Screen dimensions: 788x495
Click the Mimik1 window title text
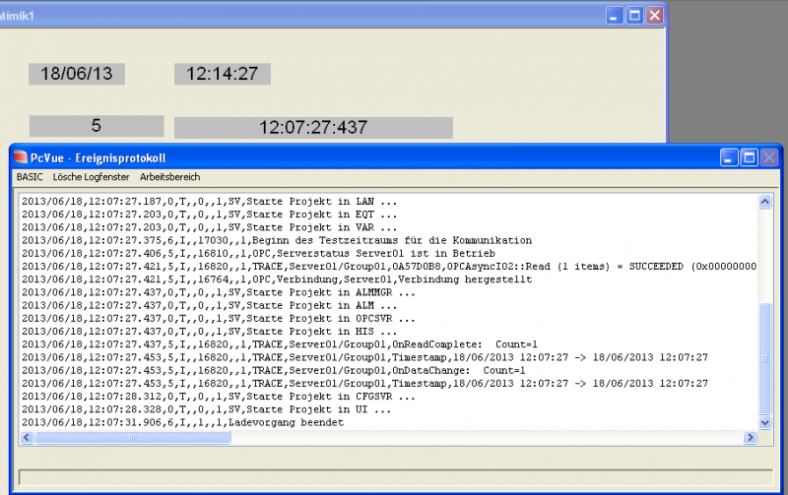pyautogui.click(x=17, y=16)
